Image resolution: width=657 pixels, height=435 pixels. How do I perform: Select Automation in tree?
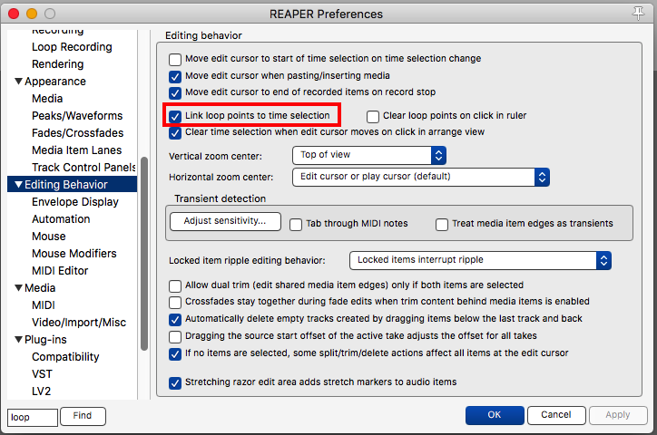[61, 218]
